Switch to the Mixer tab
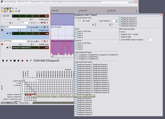The width and height of the screenshot is (165, 119). pos(9,103)
